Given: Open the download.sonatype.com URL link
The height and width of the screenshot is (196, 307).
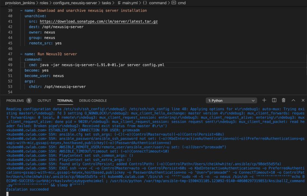Looking at the screenshot, I should point(99,21).
